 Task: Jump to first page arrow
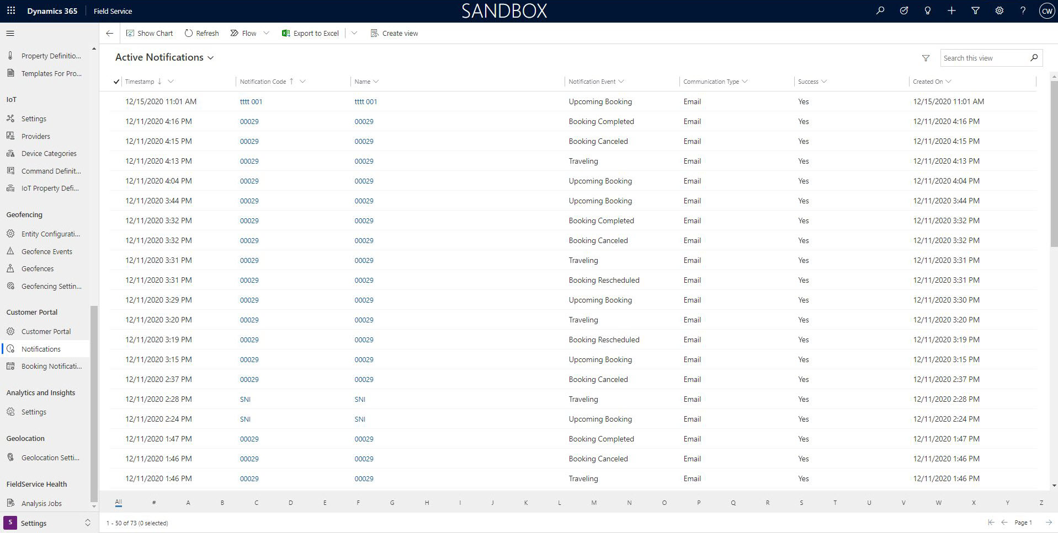(991, 523)
